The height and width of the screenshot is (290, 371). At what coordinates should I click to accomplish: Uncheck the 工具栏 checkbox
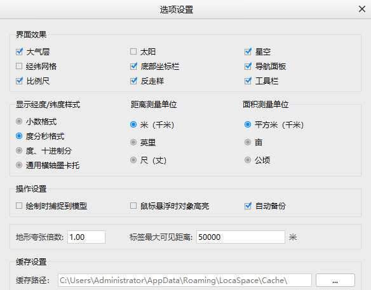click(x=248, y=81)
